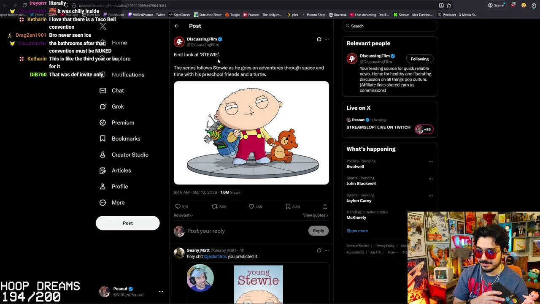Click View quotes link

tap(315, 215)
